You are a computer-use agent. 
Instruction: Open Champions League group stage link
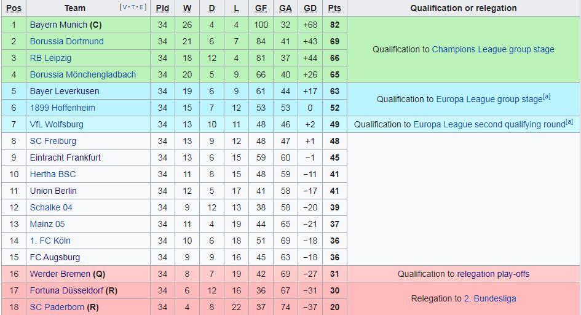[x=493, y=50]
